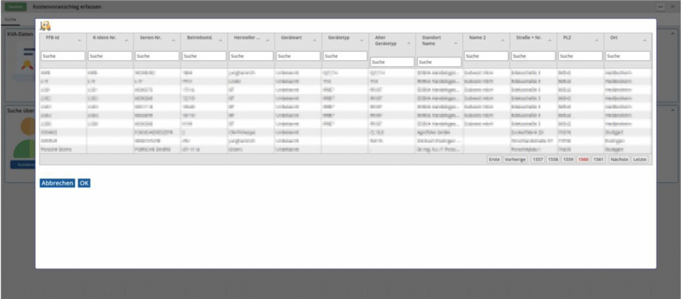Select current page 1560

pos(584,160)
